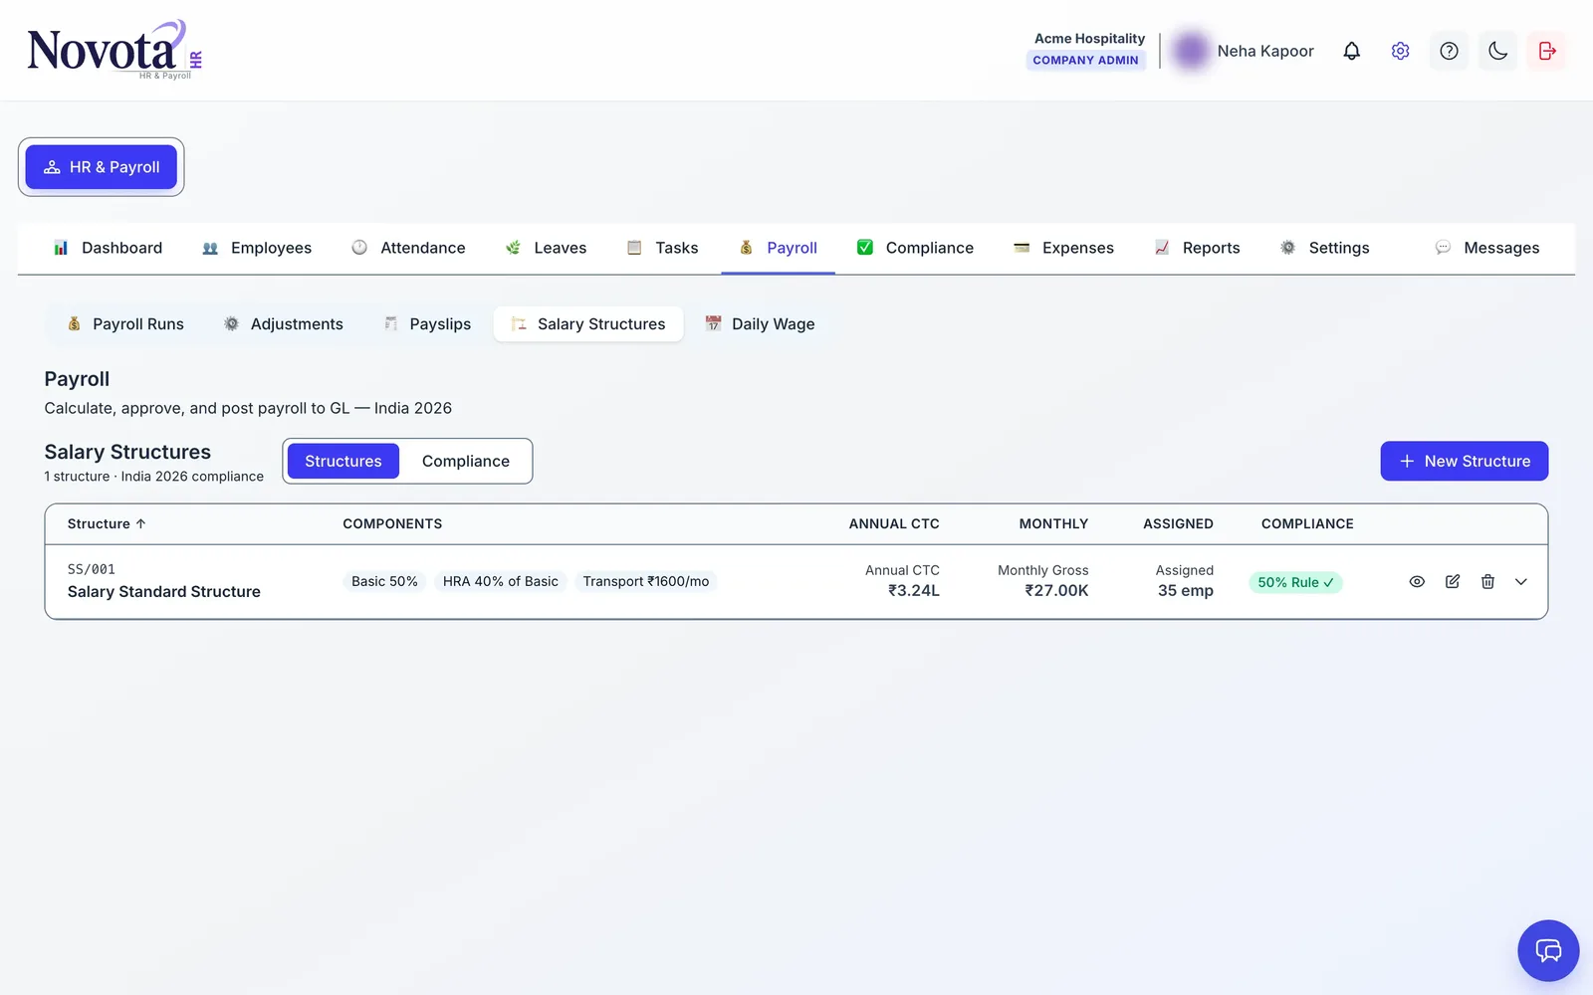The width and height of the screenshot is (1593, 995).
Task: Click the HR & Payroll module button
Action: click(x=101, y=167)
